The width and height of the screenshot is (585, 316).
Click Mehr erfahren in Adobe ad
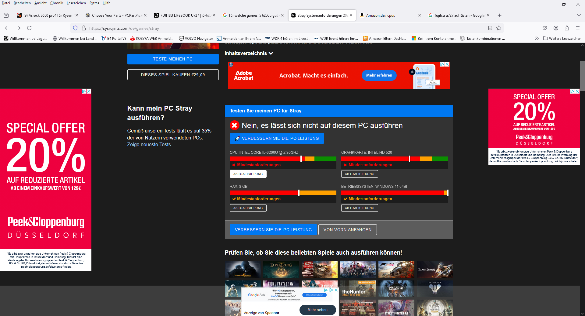[x=379, y=75]
